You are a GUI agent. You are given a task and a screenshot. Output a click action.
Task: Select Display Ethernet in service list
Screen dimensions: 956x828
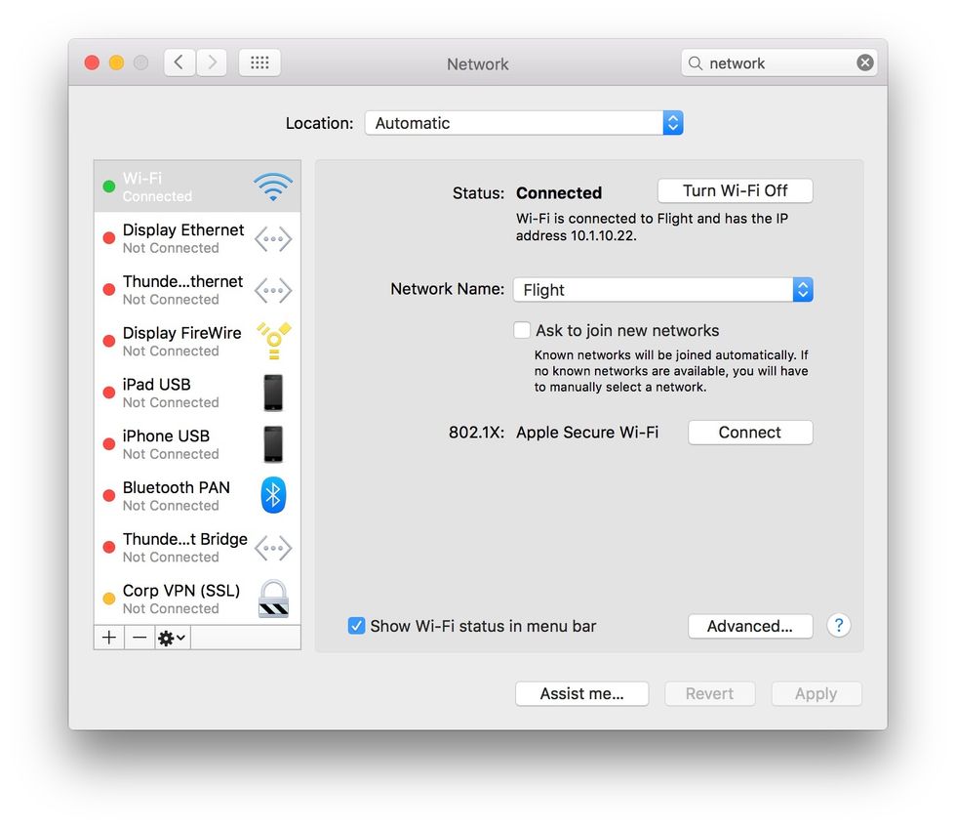pyautogui.click(x=183, y=238)
